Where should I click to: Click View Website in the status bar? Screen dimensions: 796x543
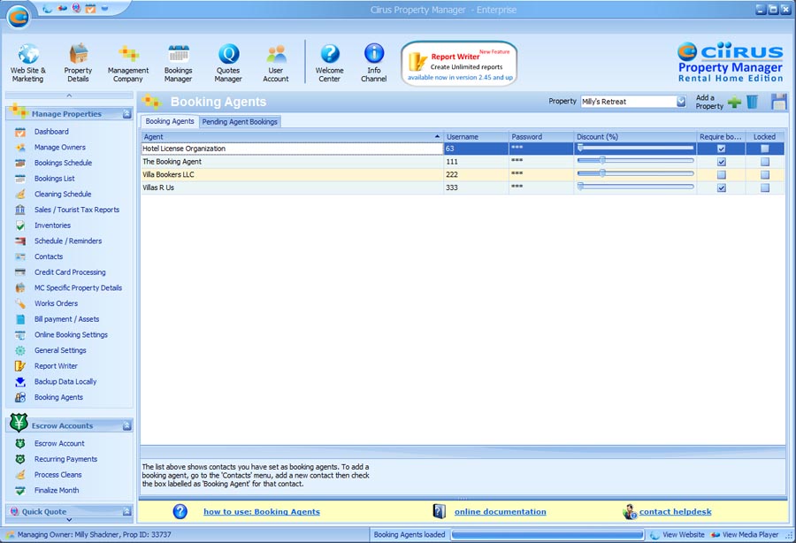(x=684, y=535)
